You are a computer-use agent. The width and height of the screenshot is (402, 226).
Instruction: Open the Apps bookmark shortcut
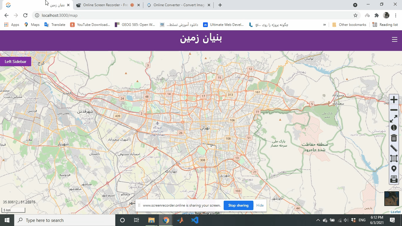(x=12, y=25)
